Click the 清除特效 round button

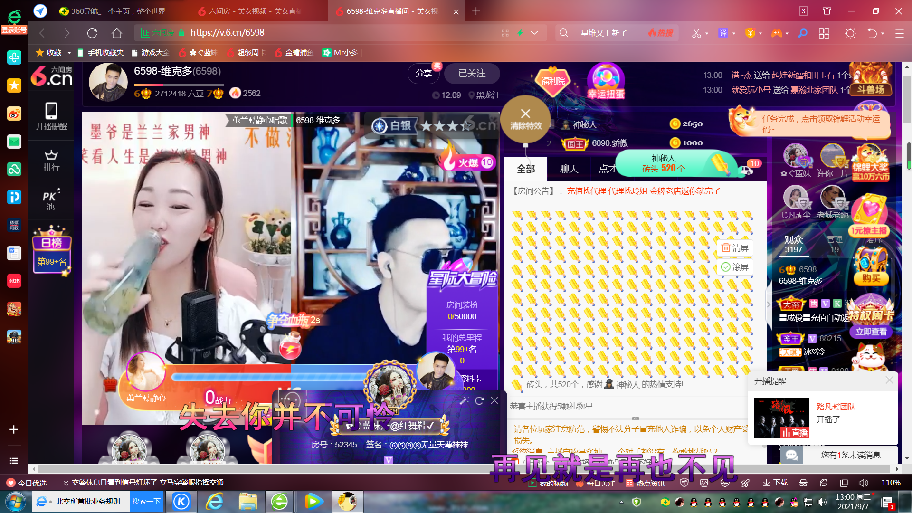(x=525, y=119)
